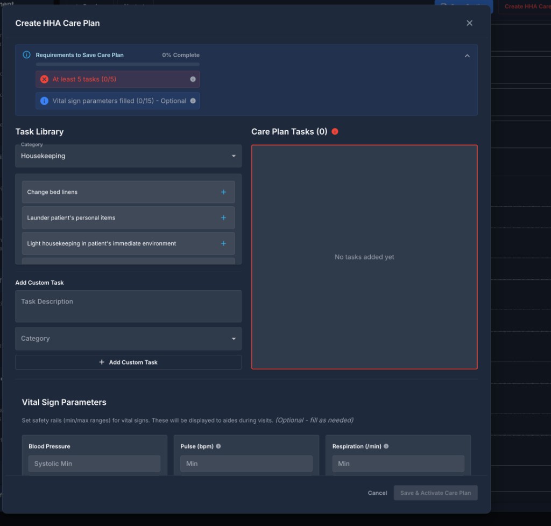The image size is (551, 526).
Task: Click the Add Custom Task button
Action: point(128,362)
